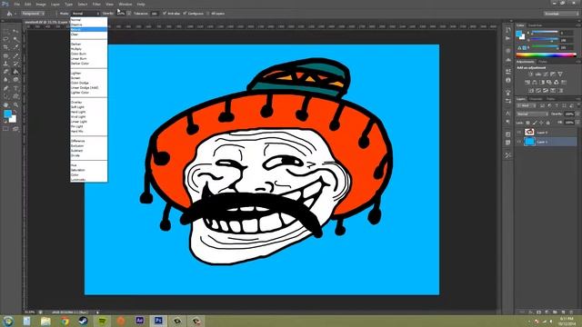Change the screen mode icon
The width and height of the screenshot is (582, 327).
pos(15,129)
